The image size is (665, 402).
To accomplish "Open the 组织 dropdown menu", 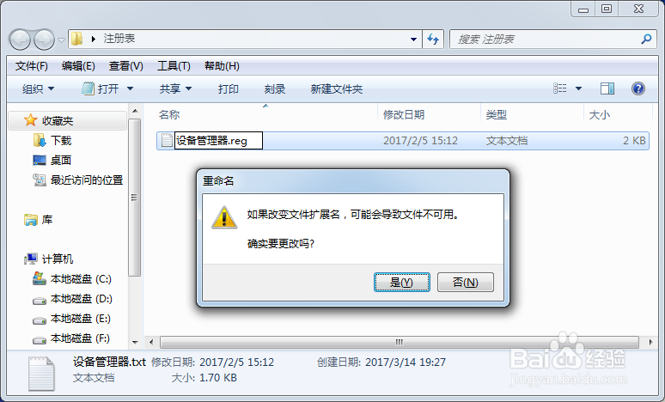I will click(x=38, y=88).
